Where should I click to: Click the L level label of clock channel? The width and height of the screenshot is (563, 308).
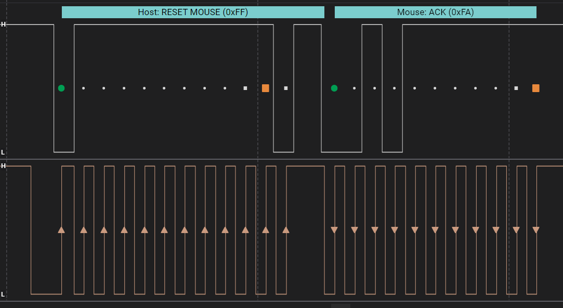coord(3,294)
